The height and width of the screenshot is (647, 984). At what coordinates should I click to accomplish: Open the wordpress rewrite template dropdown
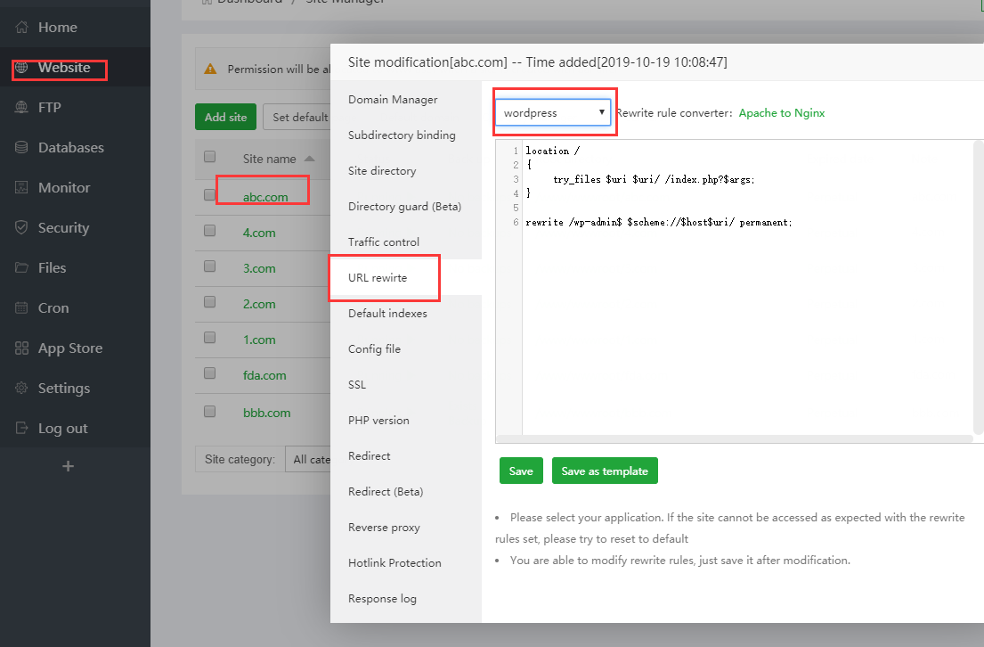553,112
